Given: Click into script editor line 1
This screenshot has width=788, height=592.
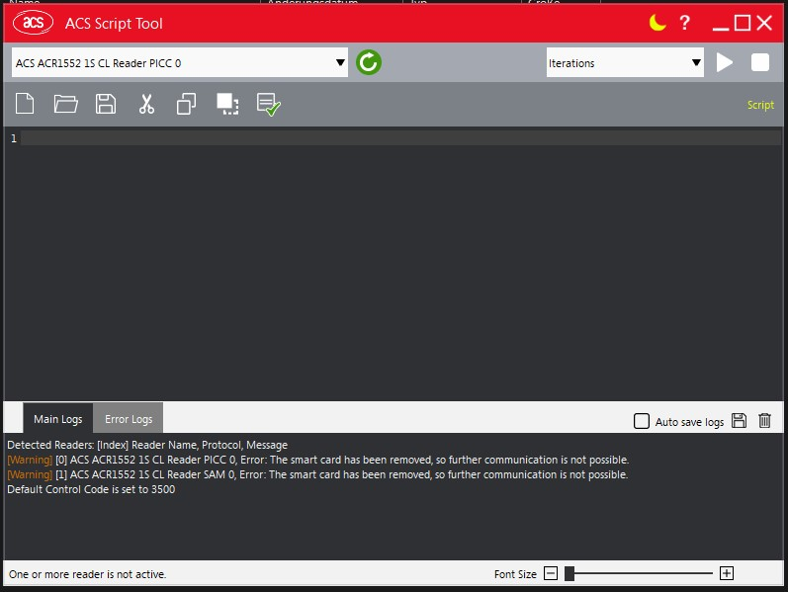Looking at the screenshot, I should tap(400, 138).
